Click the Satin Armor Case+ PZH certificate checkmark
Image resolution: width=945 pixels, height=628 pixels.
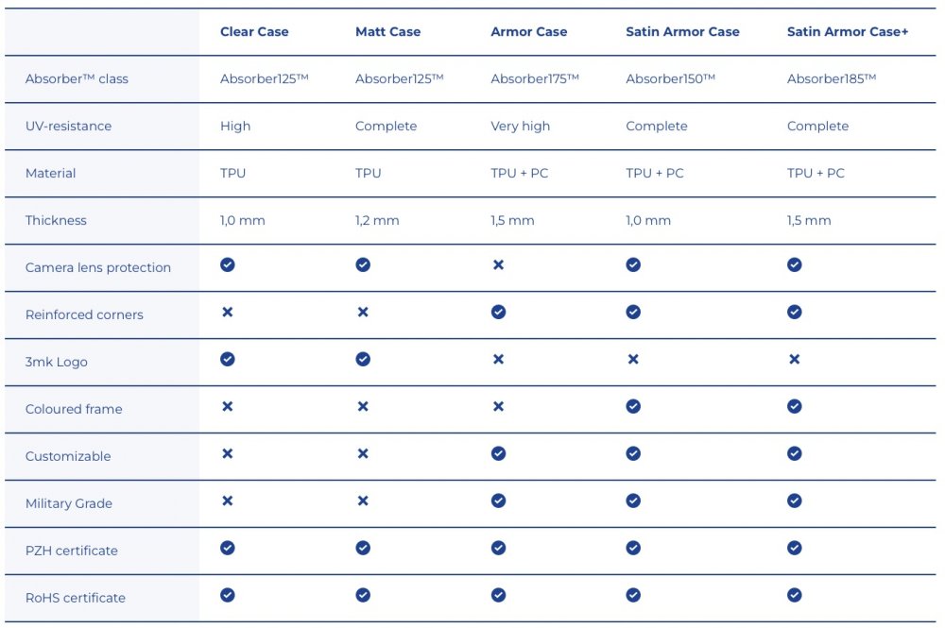[x=795, y=548]
